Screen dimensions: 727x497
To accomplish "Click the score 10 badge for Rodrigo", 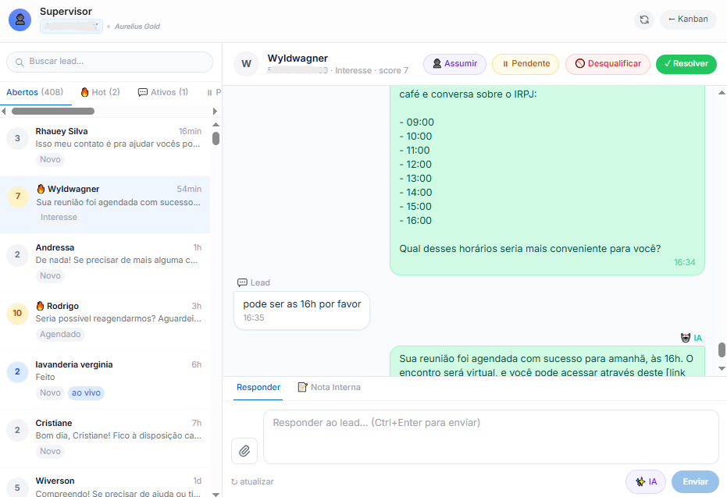I will [x=18, y=314].
